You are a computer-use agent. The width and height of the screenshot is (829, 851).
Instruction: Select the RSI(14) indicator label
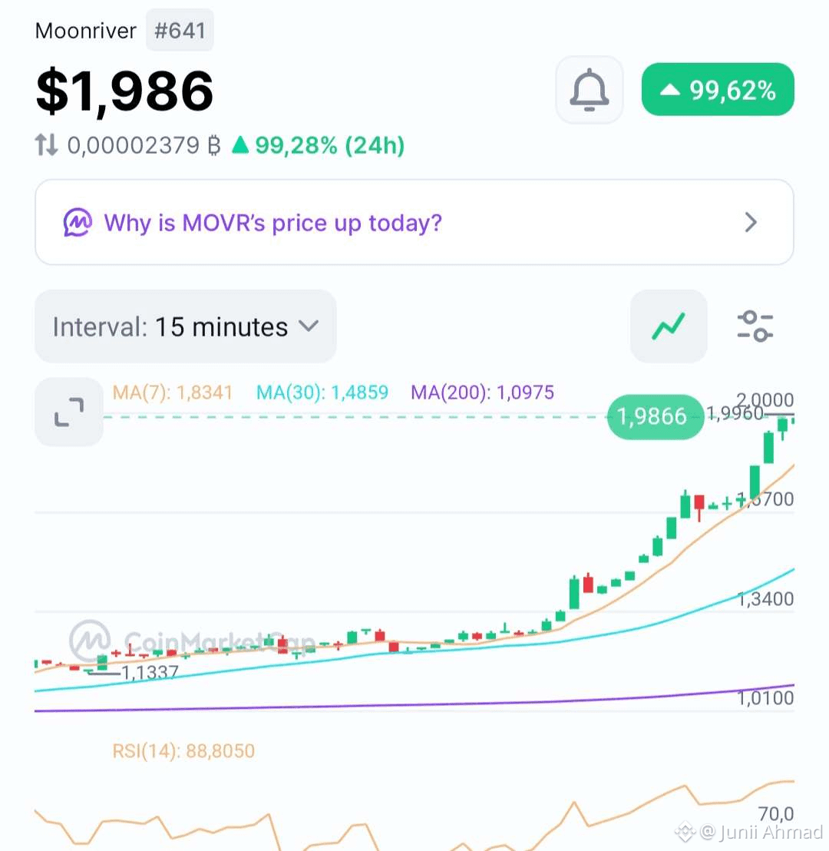(183, 750)
